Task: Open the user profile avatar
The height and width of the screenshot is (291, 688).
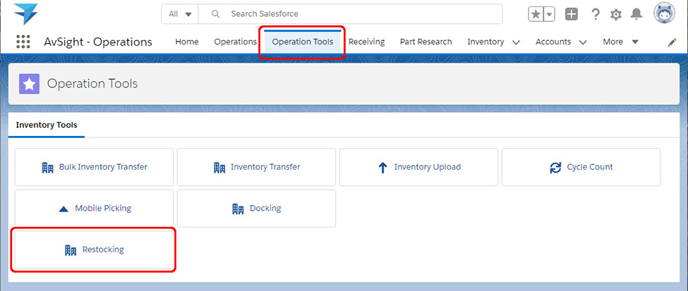Action: pyautogui.click(x=664, y=13)
